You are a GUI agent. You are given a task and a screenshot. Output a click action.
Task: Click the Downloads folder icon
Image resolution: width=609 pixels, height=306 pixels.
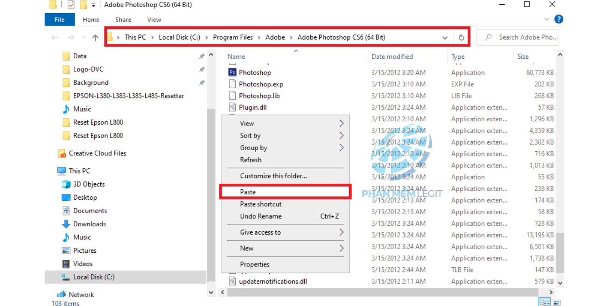[x=66, y=224]
